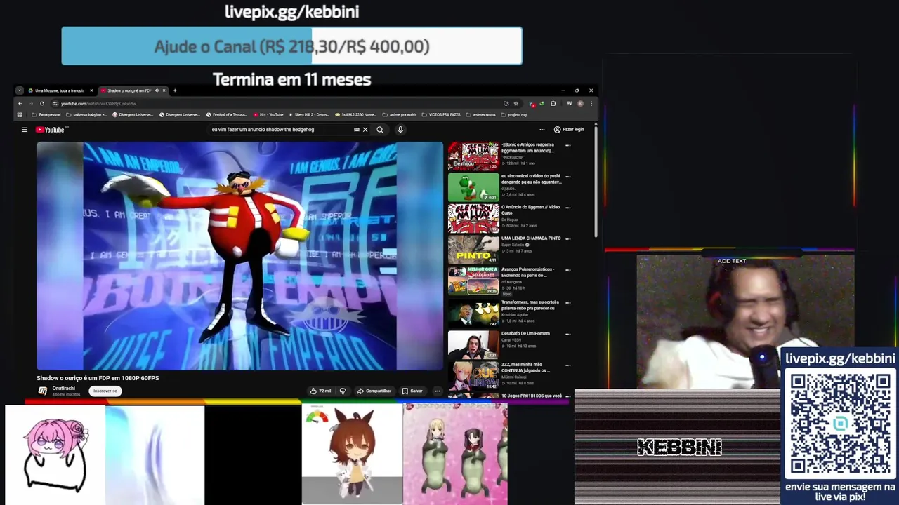The height and width of the screenshot is (505, 899).
Task: Go back with the browser back arrow
Action: point(20,103)
